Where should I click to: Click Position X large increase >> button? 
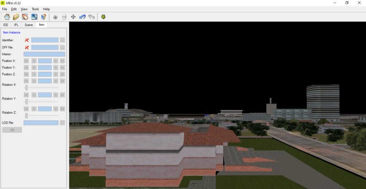click(62, 61)
